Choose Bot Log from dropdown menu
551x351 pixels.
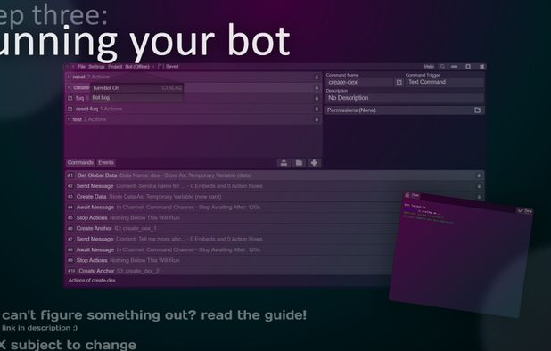click(136, 98)
